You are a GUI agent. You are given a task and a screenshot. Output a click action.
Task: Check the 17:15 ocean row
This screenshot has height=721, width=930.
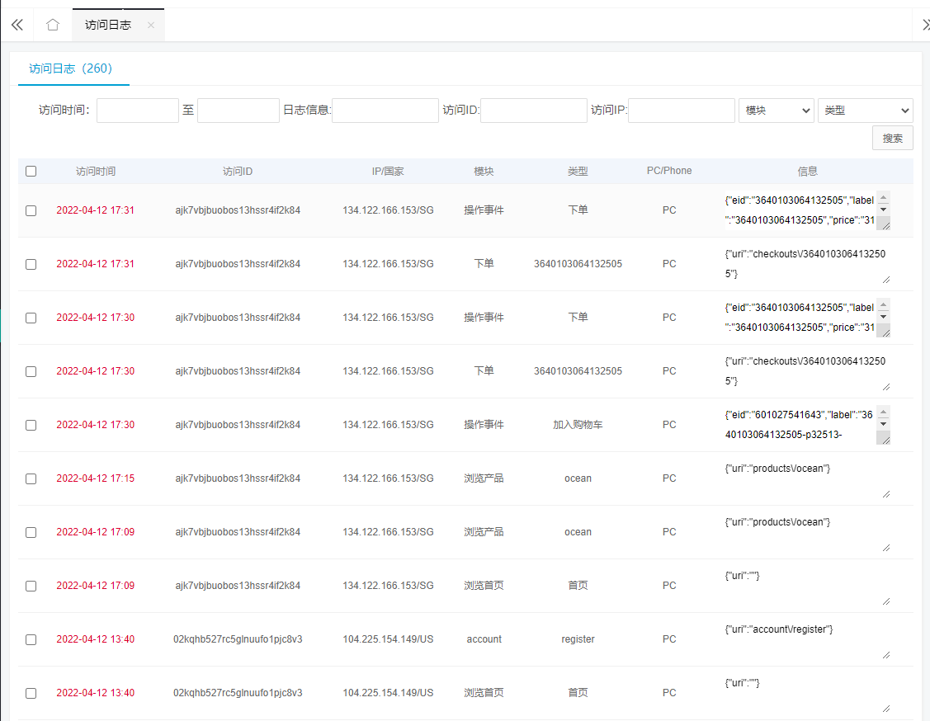point(31,478)
